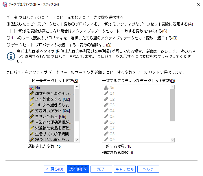
Task: Click the 選択された変数: 15 count label
Action: (x=44, y=146)
